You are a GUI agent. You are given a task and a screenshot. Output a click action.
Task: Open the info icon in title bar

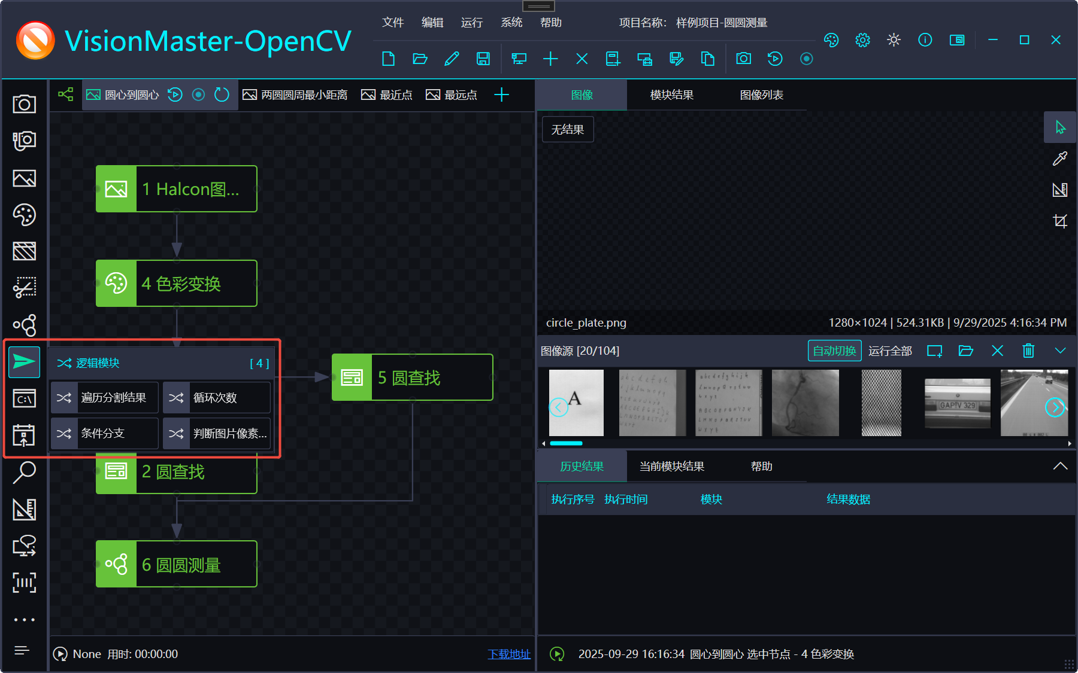(x=925, y=40)
